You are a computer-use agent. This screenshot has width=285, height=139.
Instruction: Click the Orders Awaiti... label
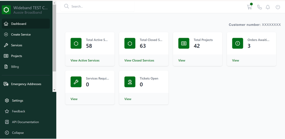pos(258,40)
